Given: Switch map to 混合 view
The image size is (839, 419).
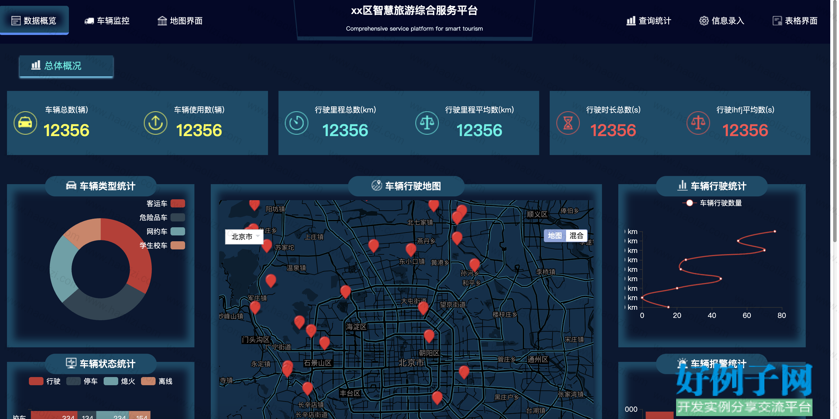Looking at the screenshot, I should pyautogui.click(x=576, y=235).
